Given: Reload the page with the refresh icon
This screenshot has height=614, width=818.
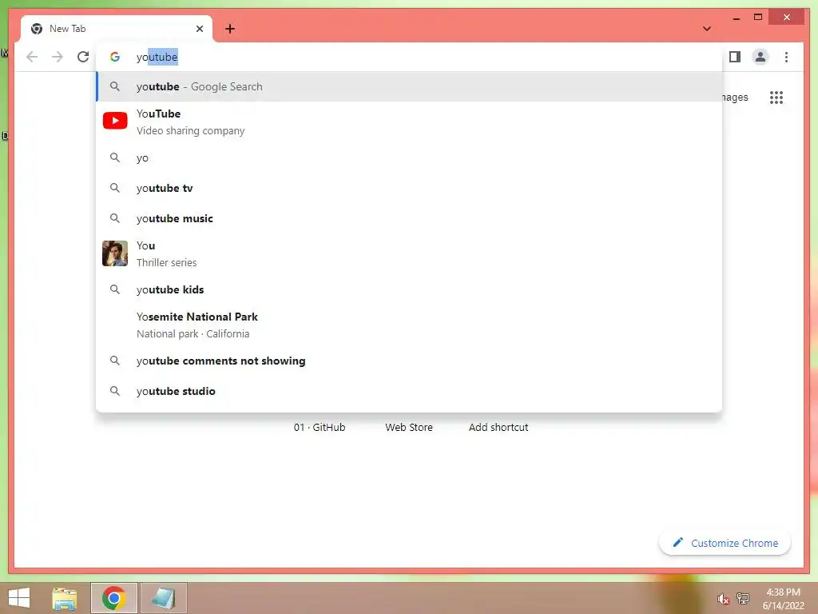Looking at the screenshot, I should coord(83,57).
